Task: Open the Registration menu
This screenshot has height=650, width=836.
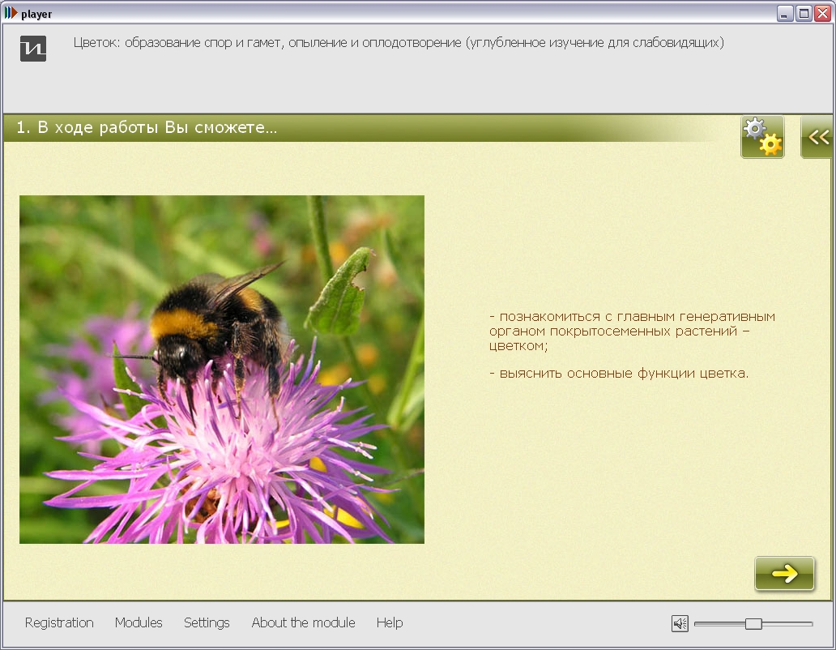Action: pyautogui.click(x=59, y=622)
